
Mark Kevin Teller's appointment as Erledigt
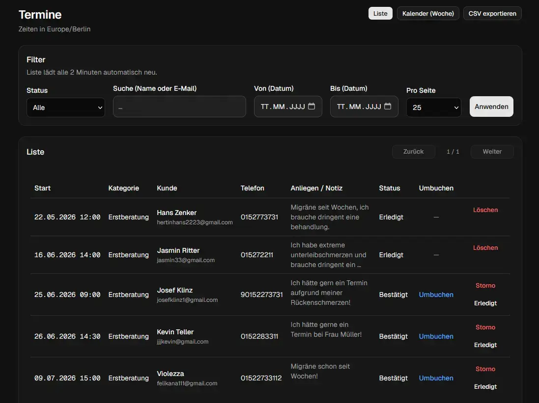click(x=485, y=345)
